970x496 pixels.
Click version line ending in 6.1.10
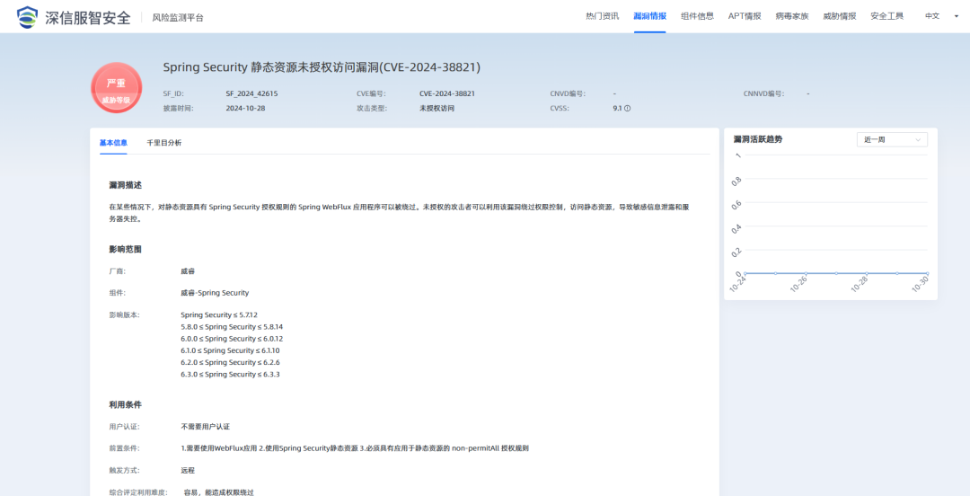pyautogui.click(x=230, y=350)
